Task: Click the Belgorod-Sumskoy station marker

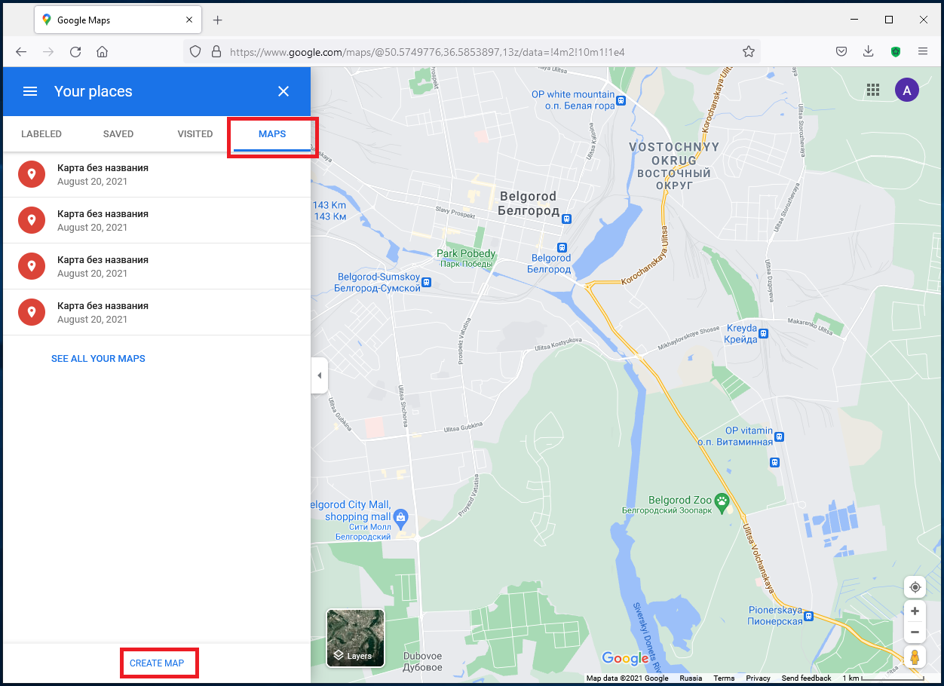Action: click(427, 283)
